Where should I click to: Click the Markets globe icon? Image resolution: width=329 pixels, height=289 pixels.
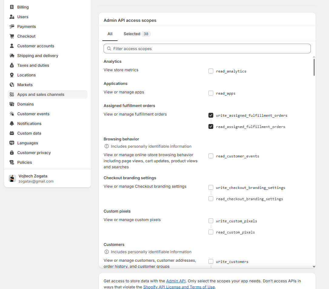12,85
